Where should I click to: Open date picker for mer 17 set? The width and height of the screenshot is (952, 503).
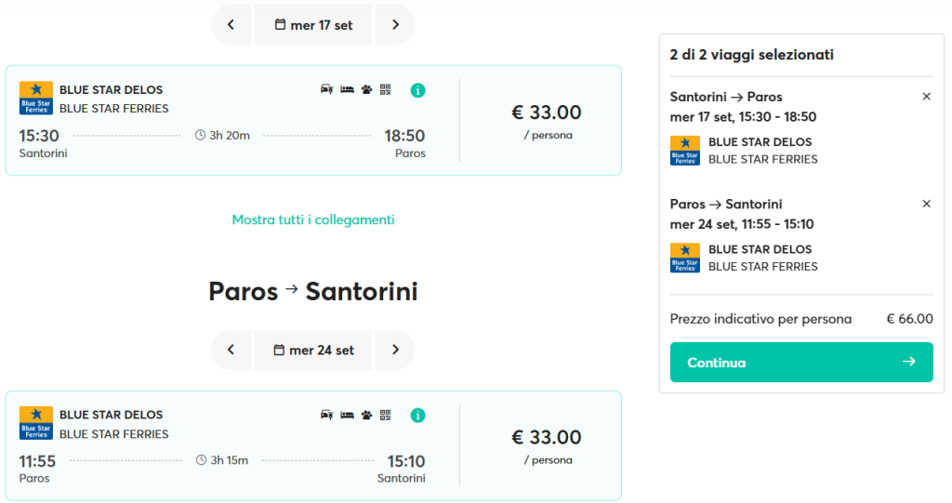(x=313, y=25)
